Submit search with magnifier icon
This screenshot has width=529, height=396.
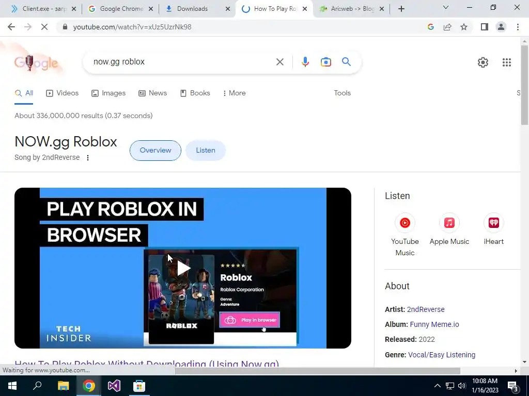[x=346, y=62]
